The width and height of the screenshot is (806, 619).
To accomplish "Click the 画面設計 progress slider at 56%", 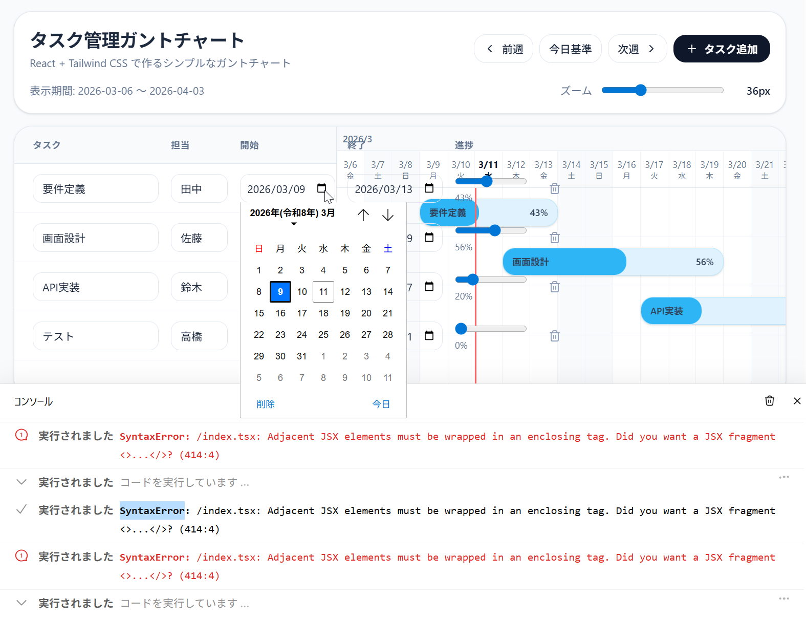I will point(491,230).
